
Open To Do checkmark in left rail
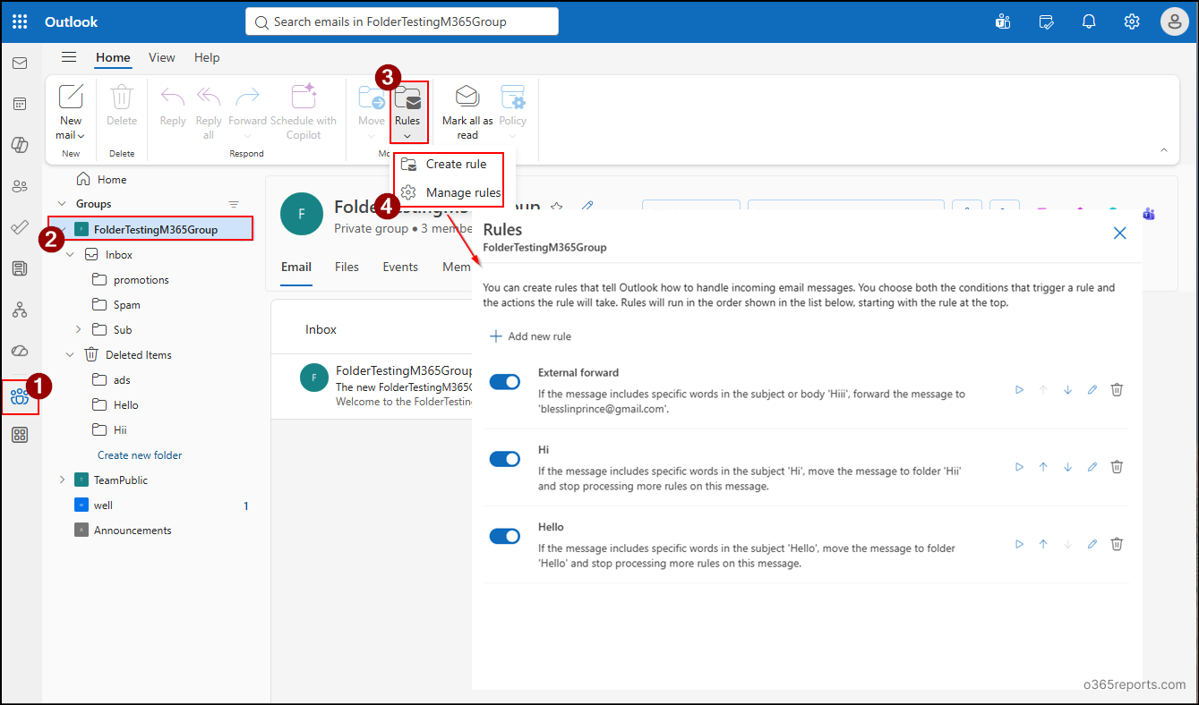pyautogui.click(x=20, y=227)
